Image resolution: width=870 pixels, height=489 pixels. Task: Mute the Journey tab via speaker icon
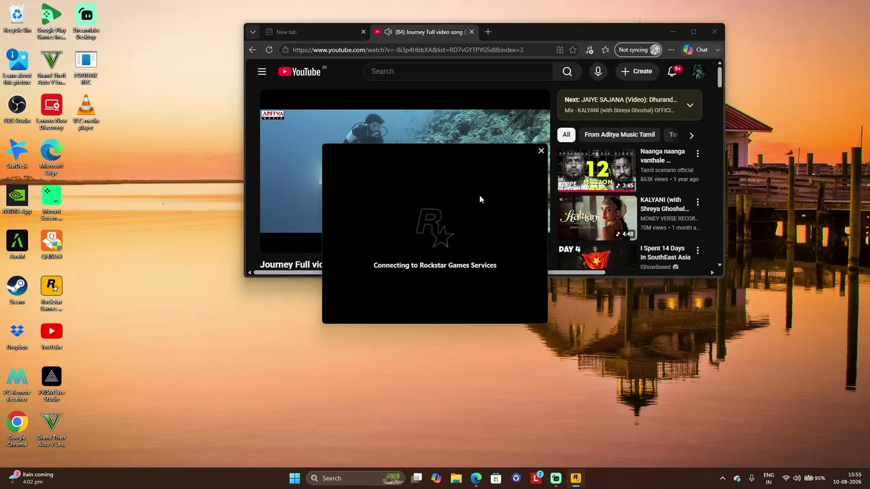(387, 32)
